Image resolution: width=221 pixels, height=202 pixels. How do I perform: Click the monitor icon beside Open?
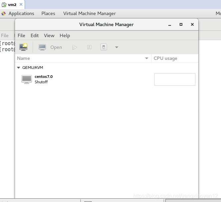pos(42,47)
